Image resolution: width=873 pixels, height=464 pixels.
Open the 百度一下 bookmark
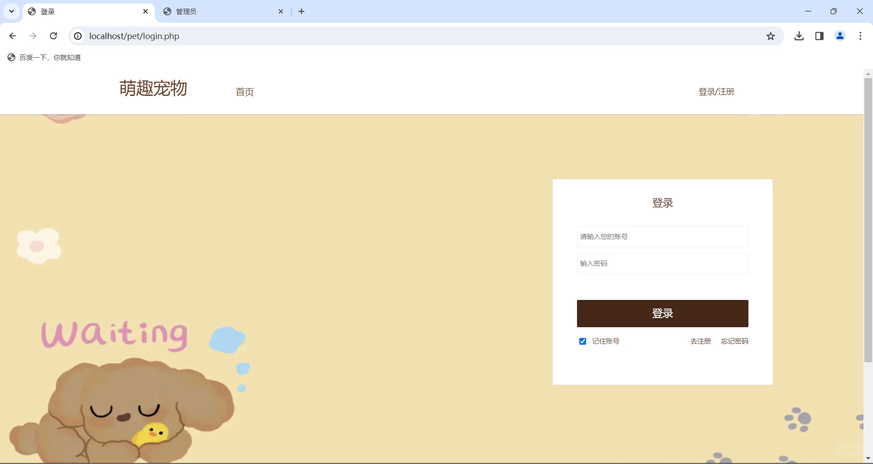point(44,57)
